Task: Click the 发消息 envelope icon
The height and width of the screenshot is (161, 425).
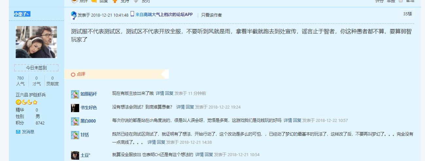Action: pos(18,132)
